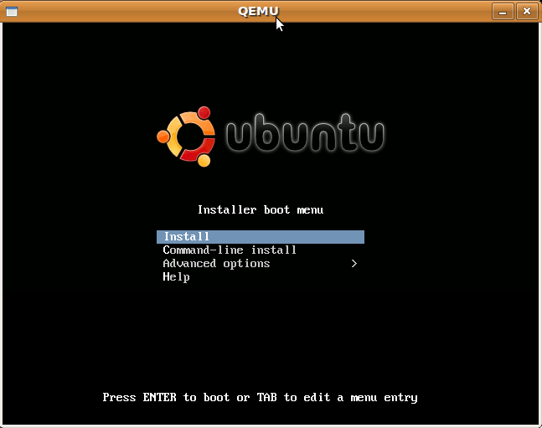Open the QEMU window menu icon
This screenshot has height=428, width=542.
(x=12, y=12)
